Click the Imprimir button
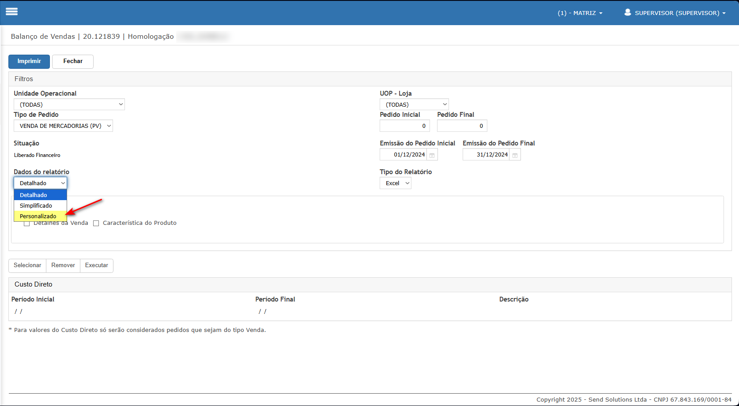This screenshot has height=406, width=739. [29, 62]
